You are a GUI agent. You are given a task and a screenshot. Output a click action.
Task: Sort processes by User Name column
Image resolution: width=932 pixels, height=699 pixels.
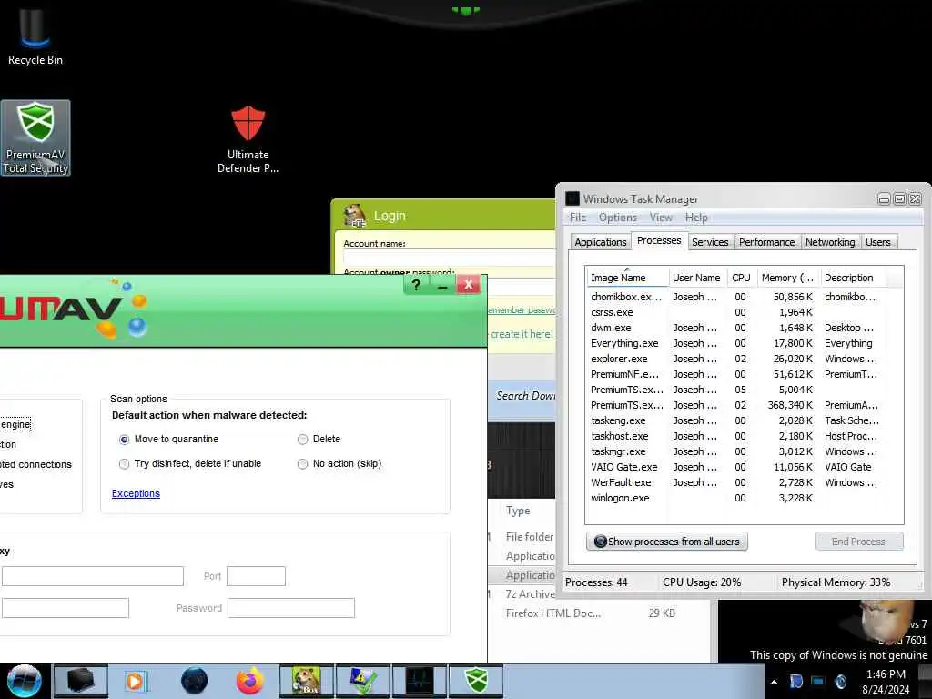coord(696,278)
